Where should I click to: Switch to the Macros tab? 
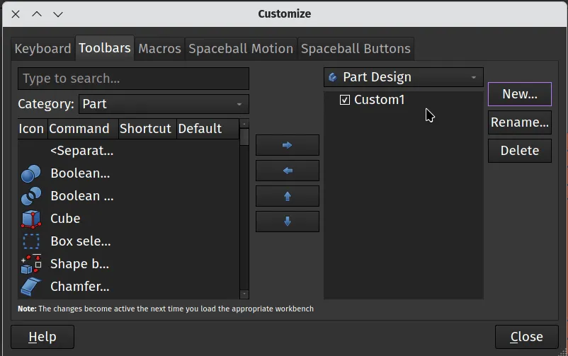coord(159,49)
